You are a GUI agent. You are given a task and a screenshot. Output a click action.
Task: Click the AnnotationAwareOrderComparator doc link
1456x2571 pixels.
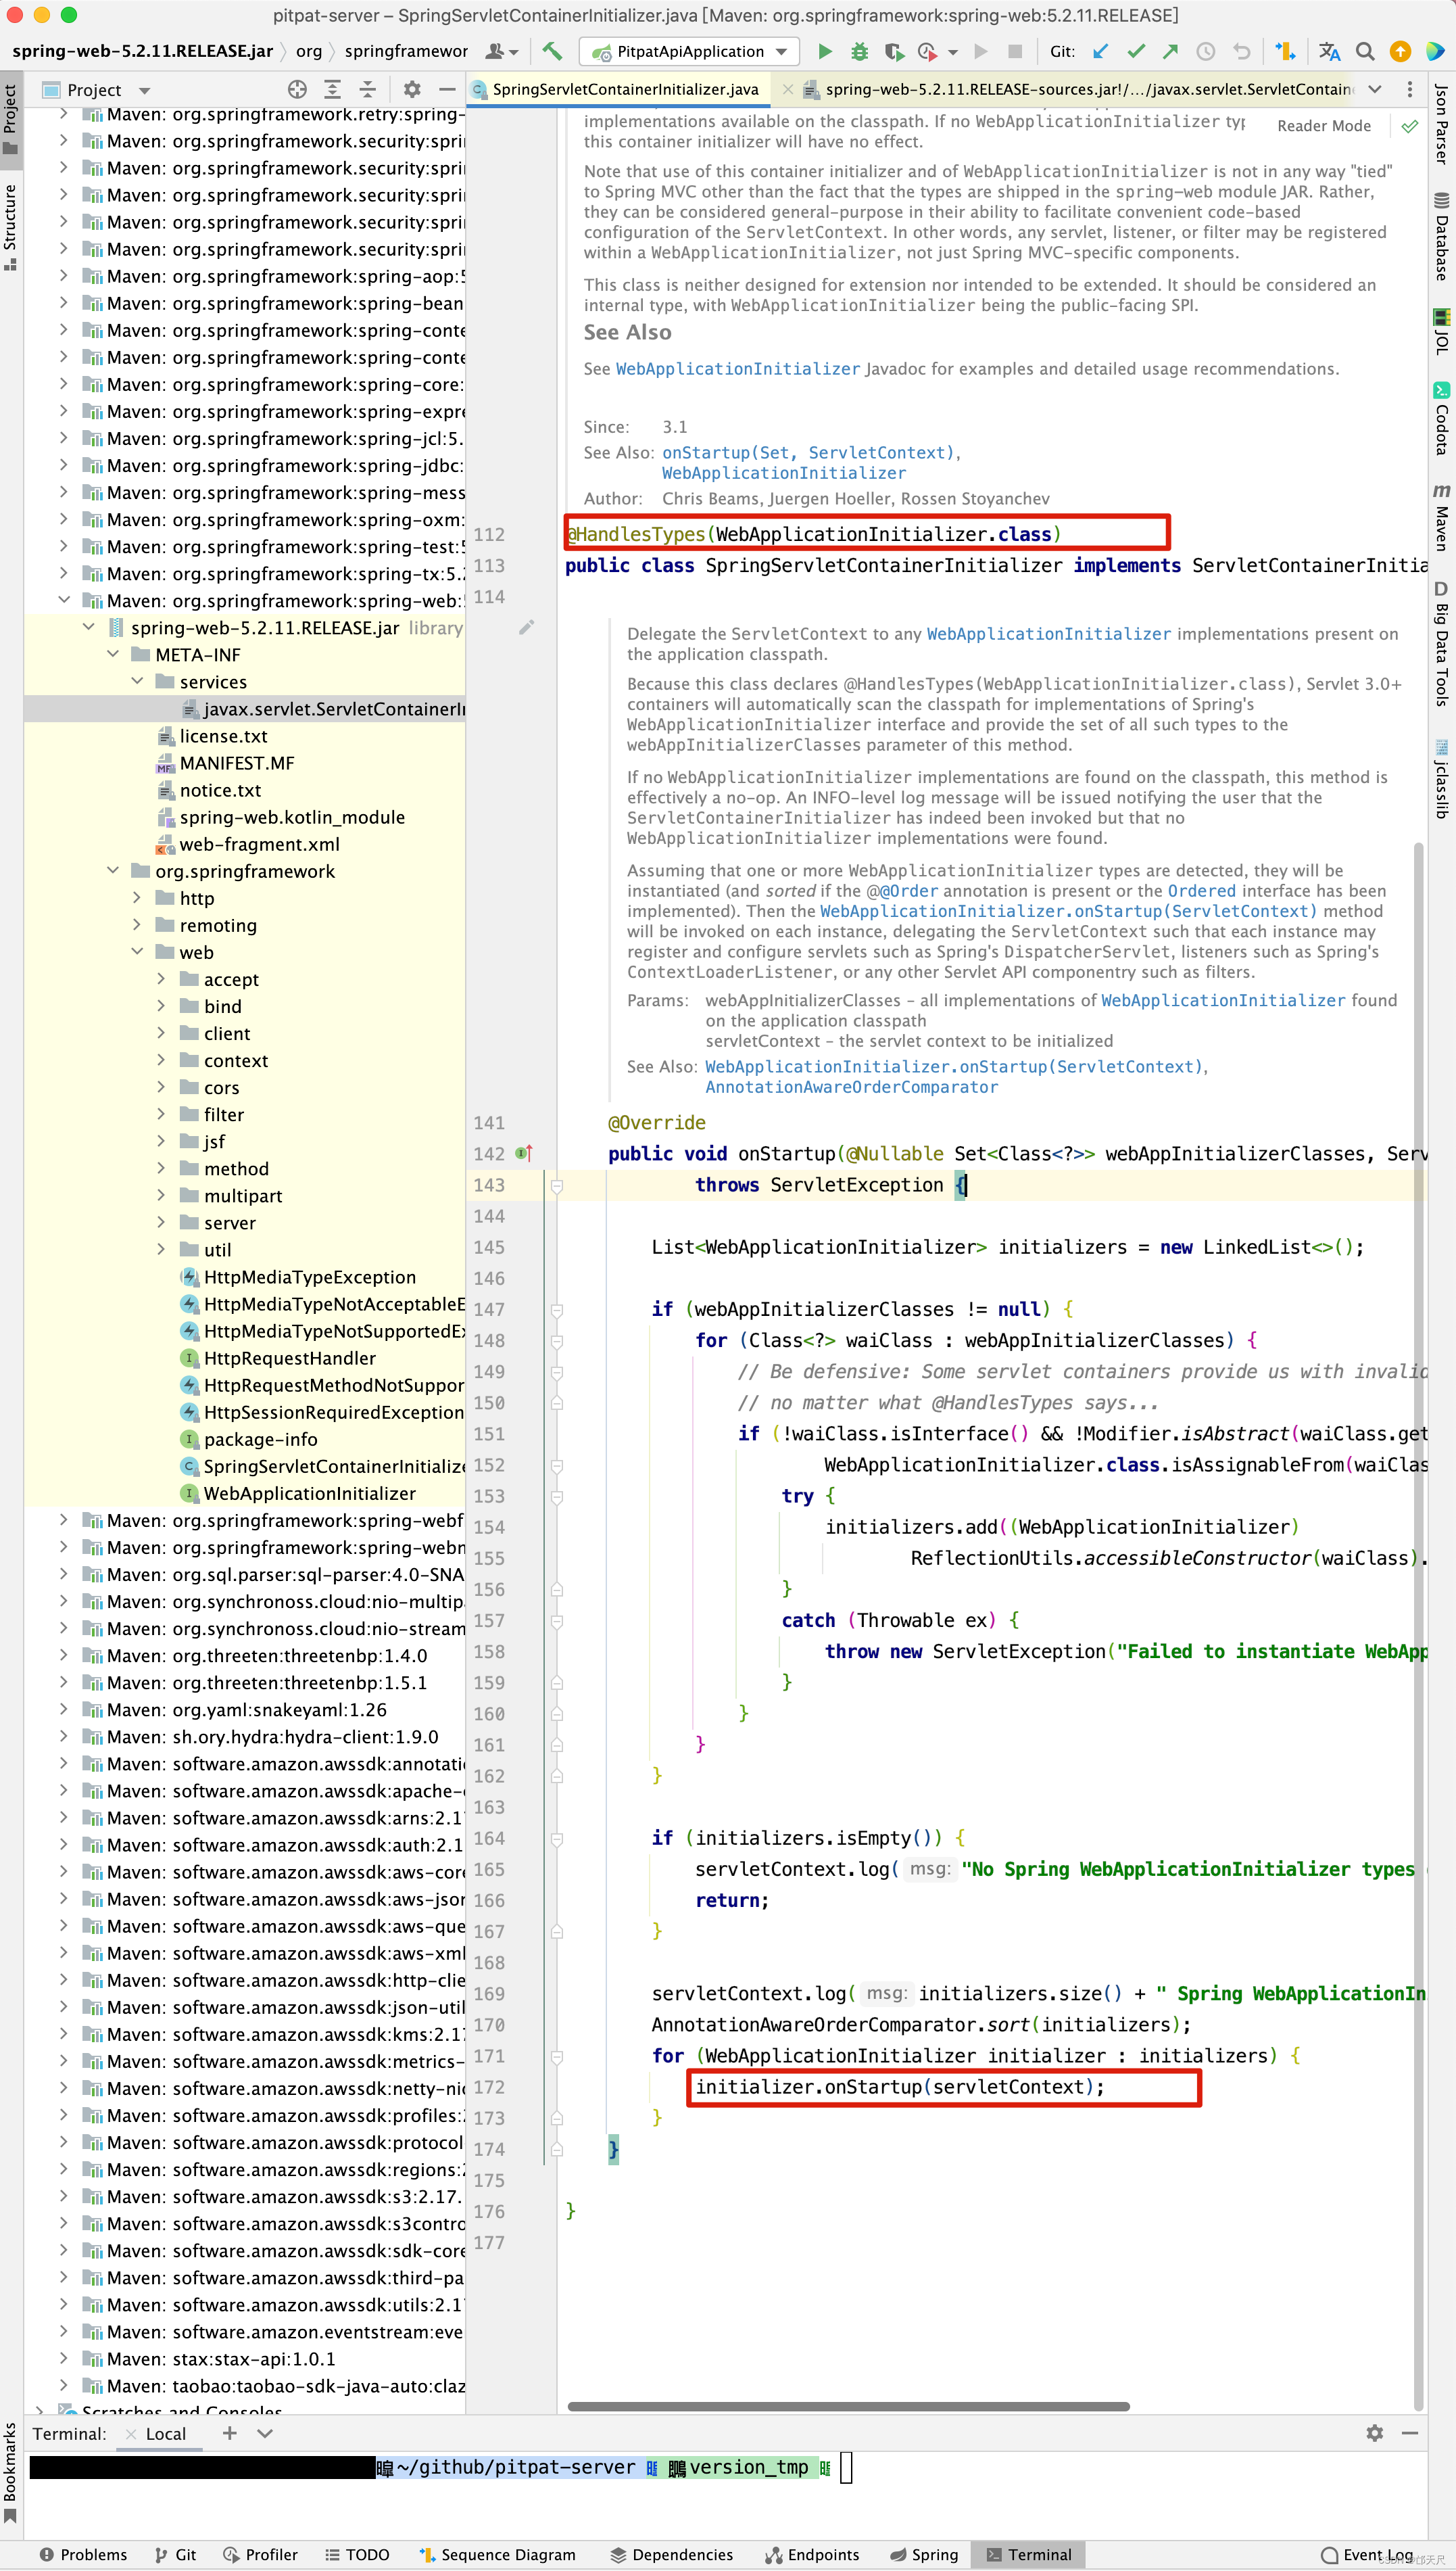tap(851, 1087)
